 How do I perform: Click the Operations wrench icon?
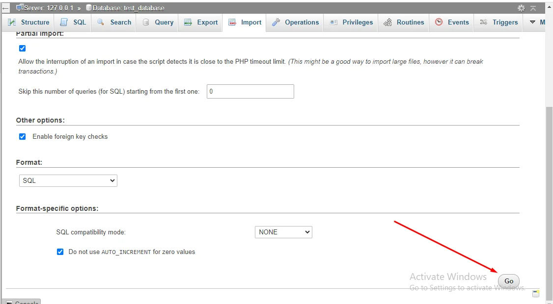[276, 22]
